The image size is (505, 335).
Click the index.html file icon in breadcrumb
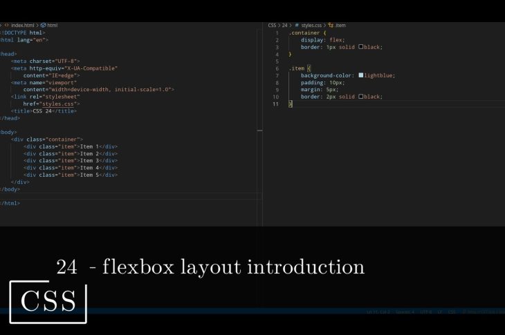point(7,25)
